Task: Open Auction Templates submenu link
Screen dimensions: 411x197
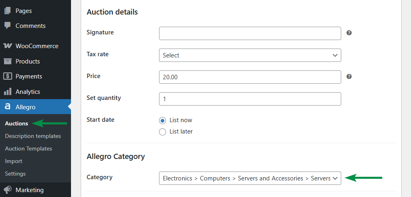Action: [x=28, y=148]
